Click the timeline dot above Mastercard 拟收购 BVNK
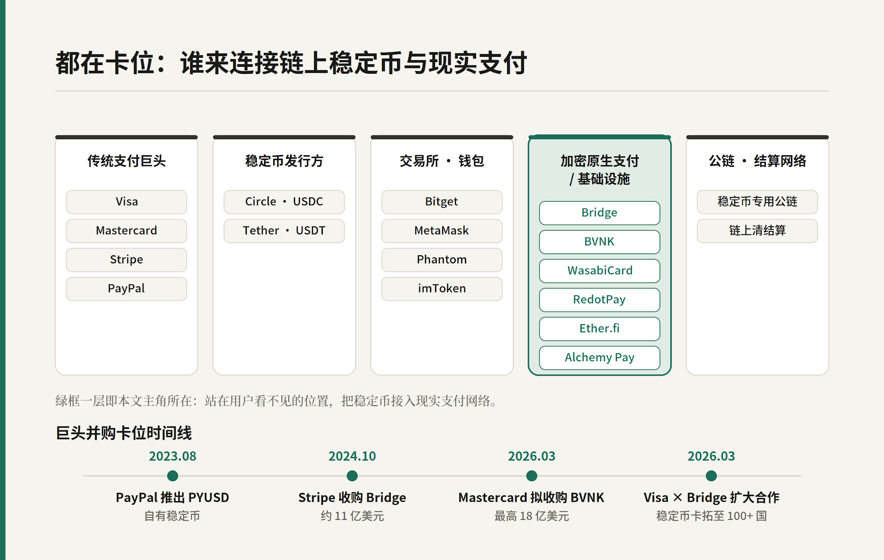884x560 pixels. (x=532, y=476)
